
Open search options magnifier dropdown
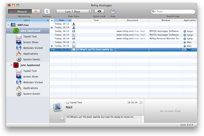tap(154, 11)
